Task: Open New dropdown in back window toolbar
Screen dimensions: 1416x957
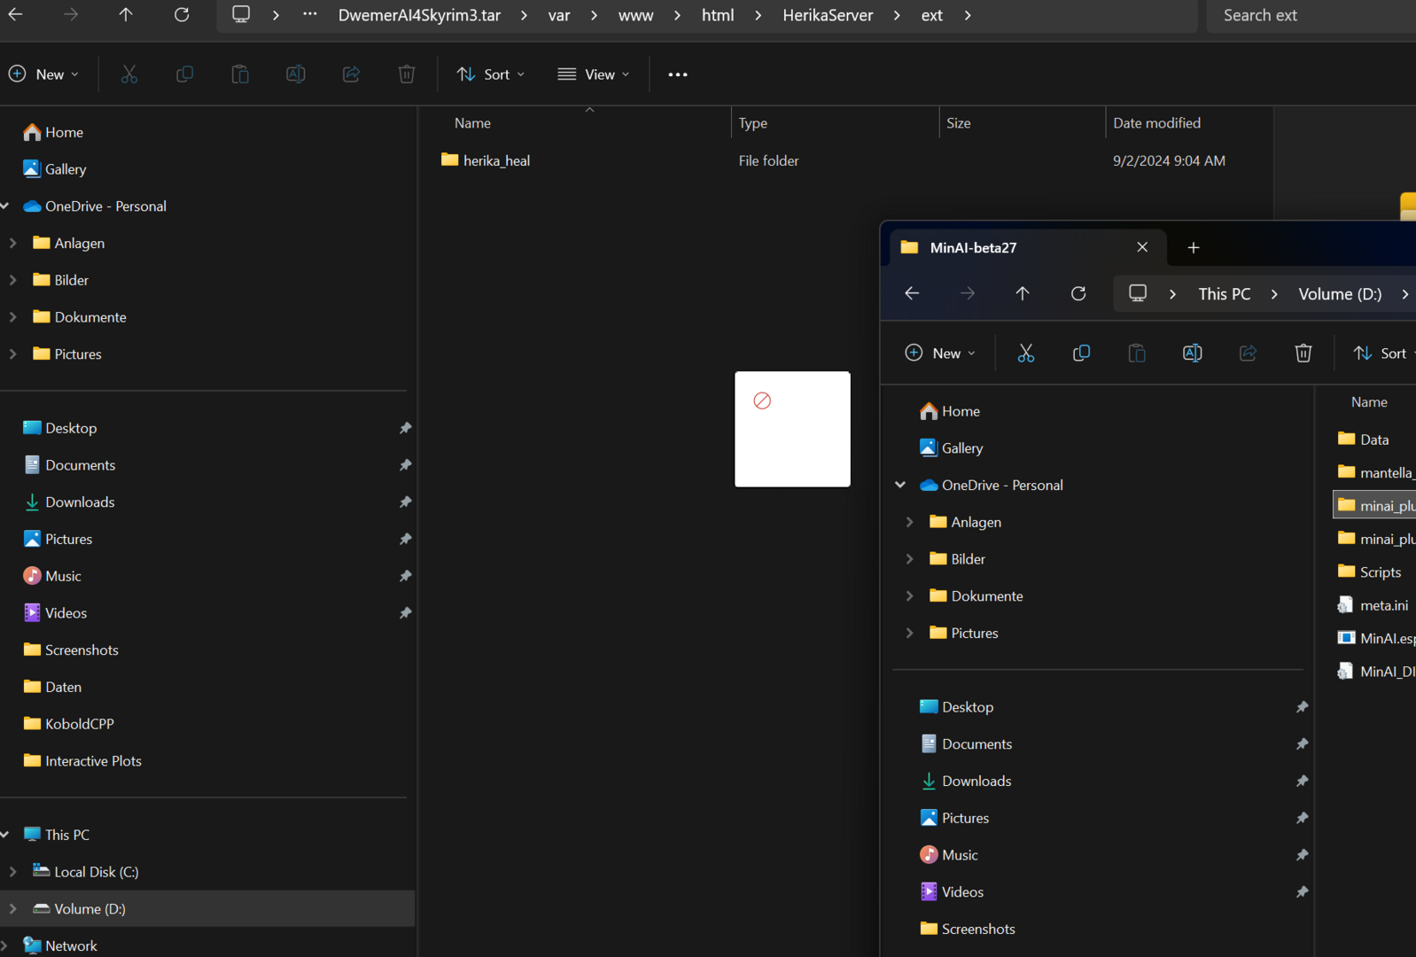Action: pyautogui.click(x=44, y=74)
